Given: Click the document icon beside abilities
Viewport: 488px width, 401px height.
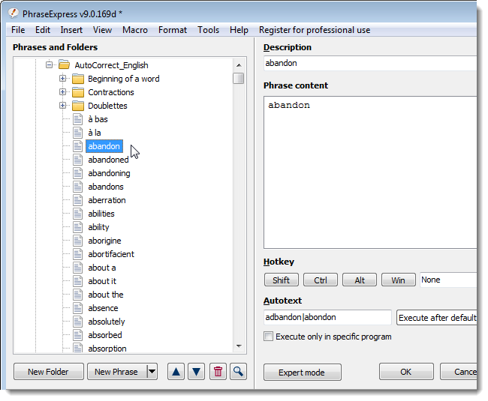Looking at the screenshot, I should click(x=78, y=214).
